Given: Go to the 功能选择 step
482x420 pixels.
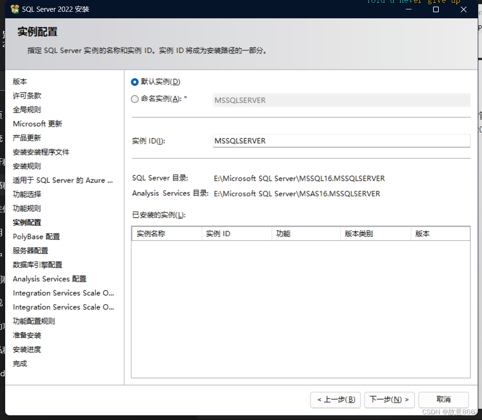Looking at the screenshot, I should (x=26, y=194).
